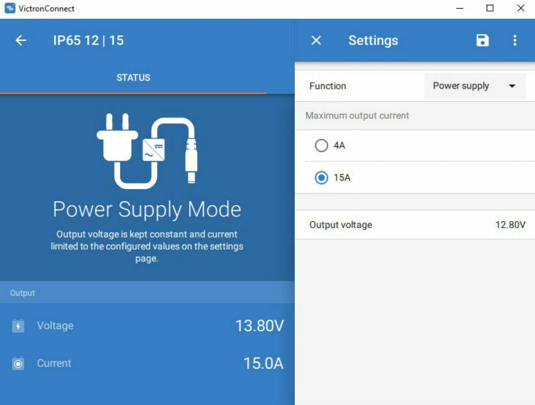Switch to the STATUS tab
The image size is (535, 405).
(x=133, y=78)
